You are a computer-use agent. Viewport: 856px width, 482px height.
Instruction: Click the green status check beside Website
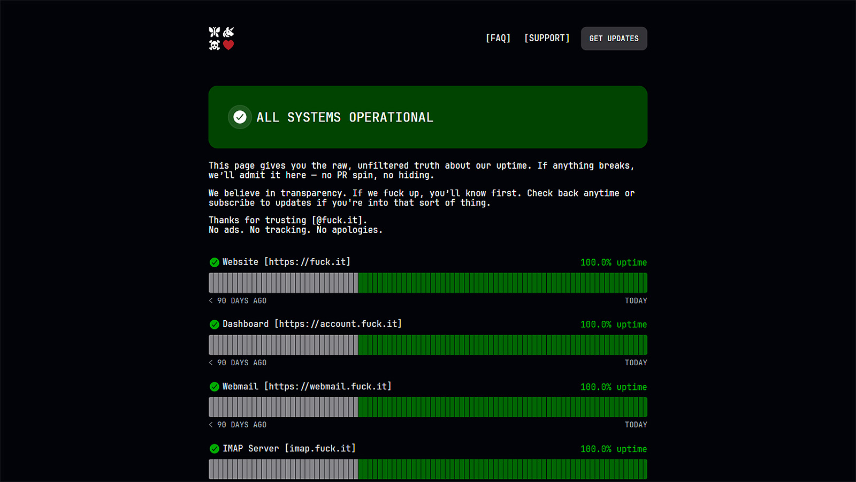point(215,262)
